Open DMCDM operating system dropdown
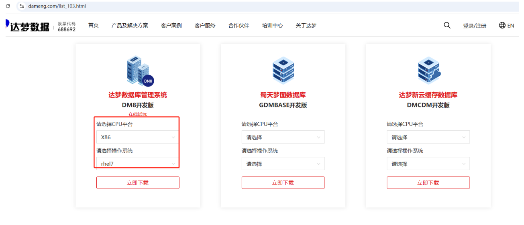The width and height of the screenshot is (524, 225). [428, 164]
